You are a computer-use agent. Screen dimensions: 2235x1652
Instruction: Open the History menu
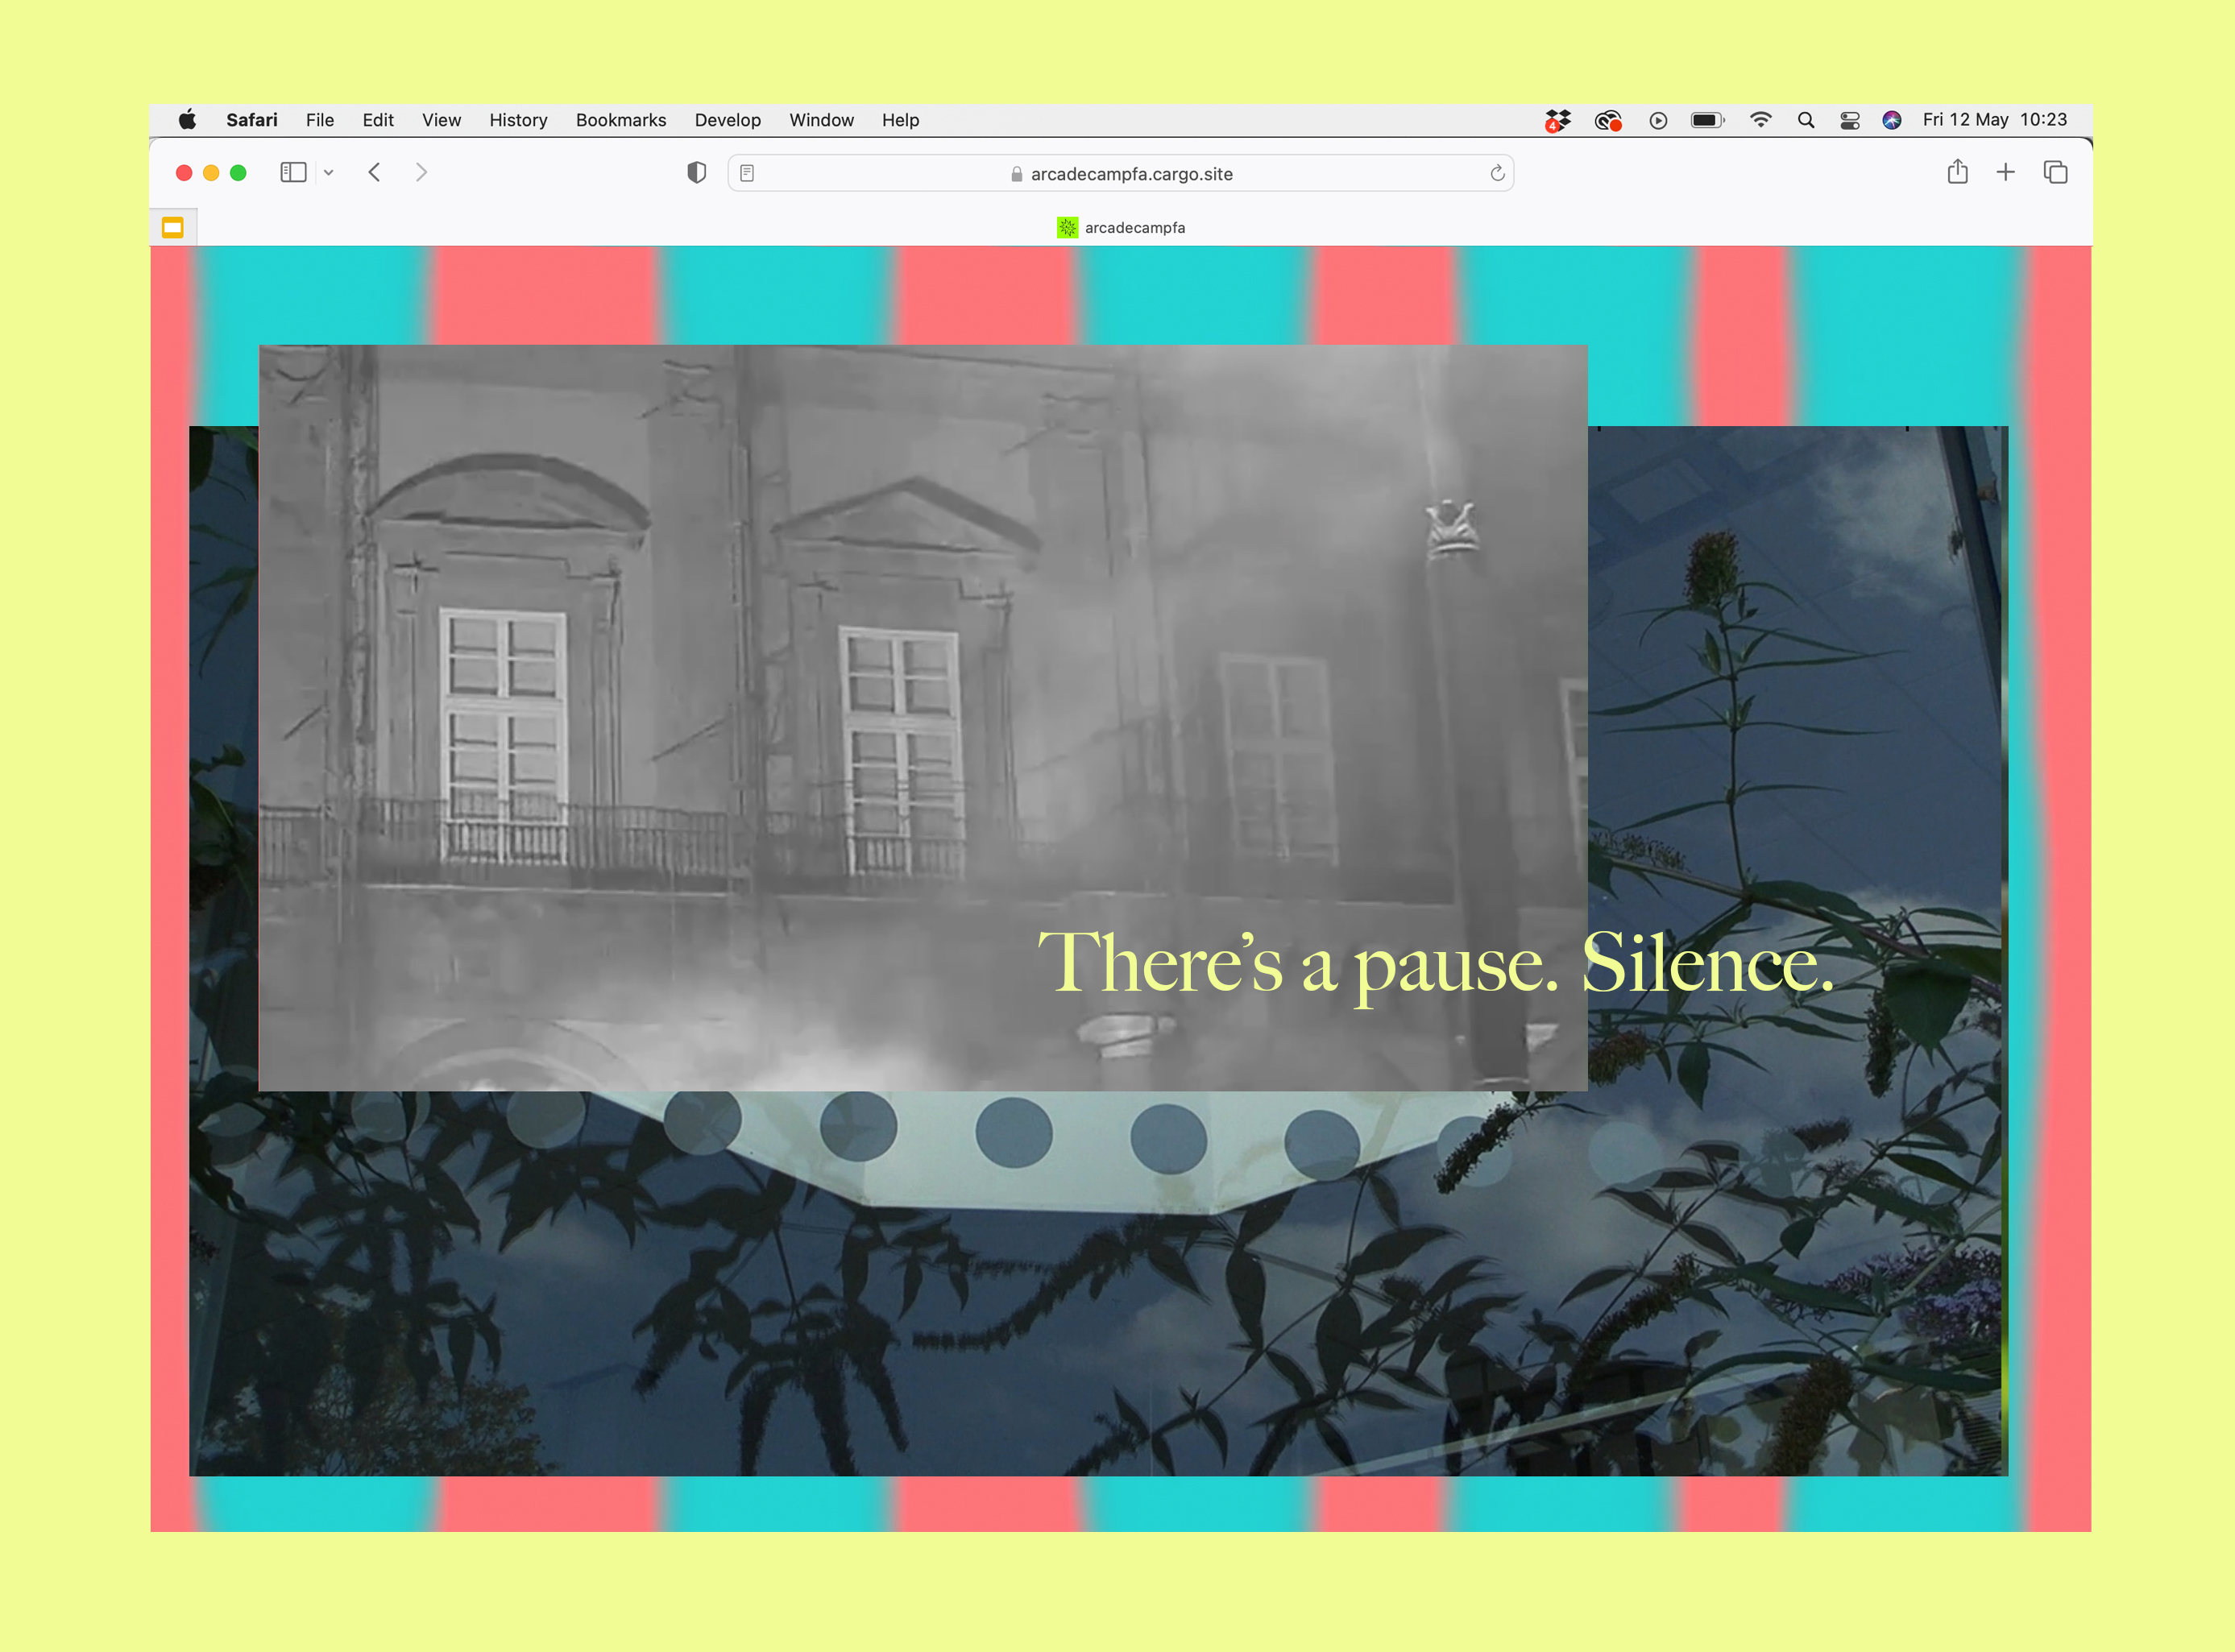coord(518,120)
